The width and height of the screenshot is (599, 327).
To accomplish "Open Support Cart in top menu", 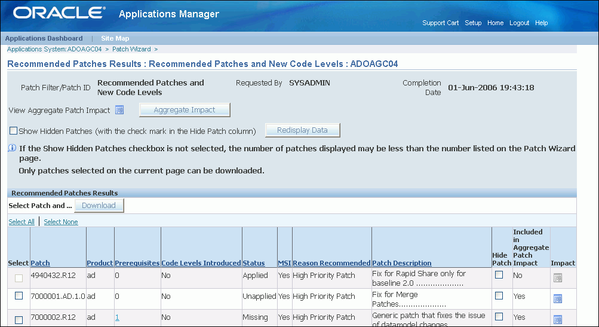I will point(441,23).
